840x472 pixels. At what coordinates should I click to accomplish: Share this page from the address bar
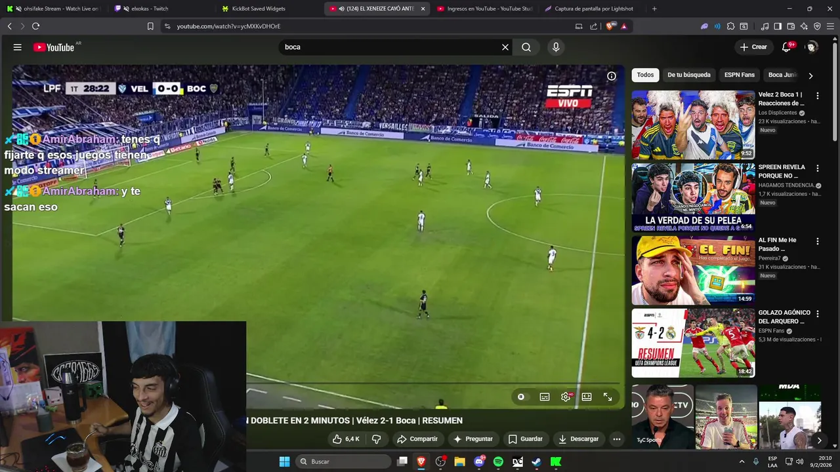(594, 26)
